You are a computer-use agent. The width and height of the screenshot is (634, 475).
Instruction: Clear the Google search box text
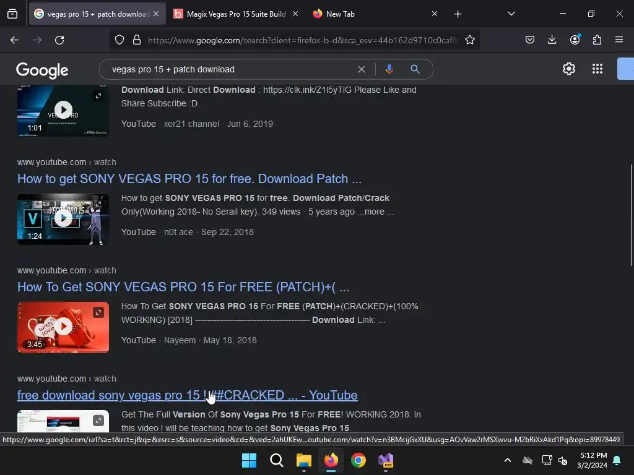coord(362,69)
